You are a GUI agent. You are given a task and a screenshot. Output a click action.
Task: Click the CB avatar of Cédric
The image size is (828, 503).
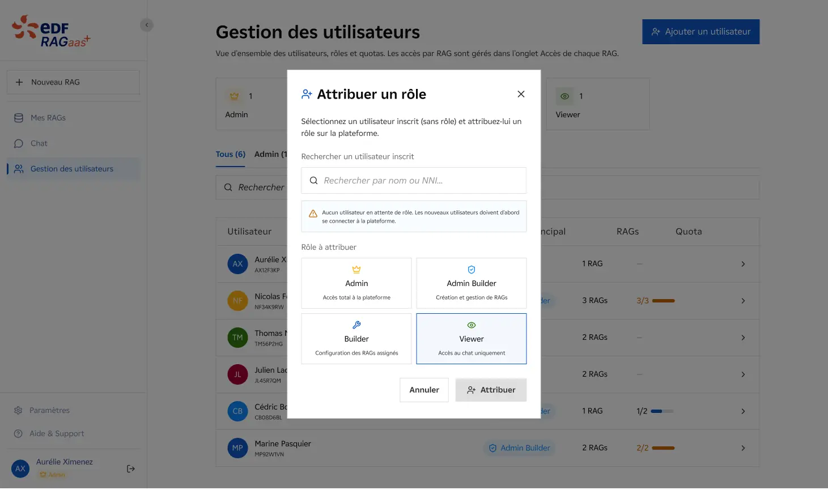tap(237, 411)
